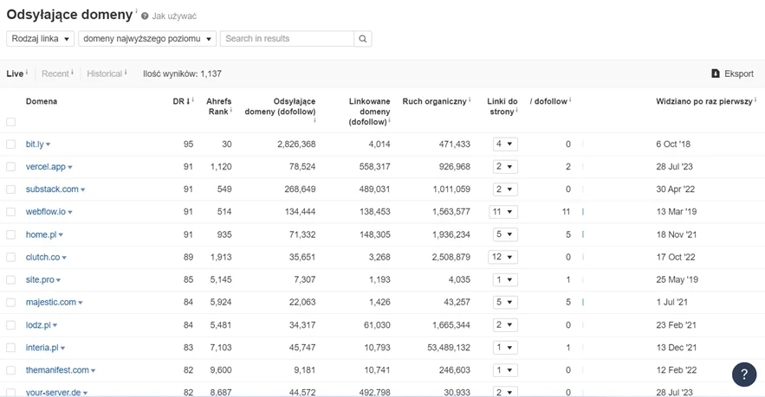765x397 pixels.
Task: Switch to the Live tab
Action: coord(15,74)
